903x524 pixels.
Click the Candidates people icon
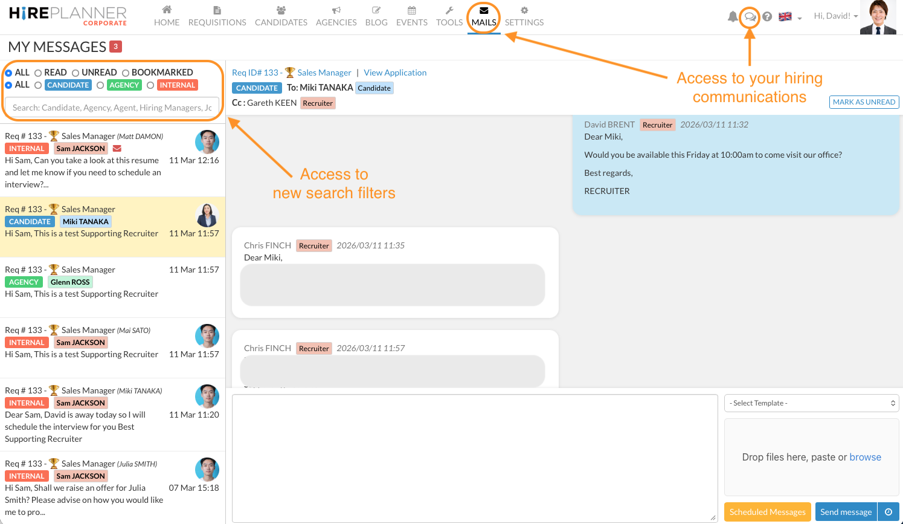(281, 10)
